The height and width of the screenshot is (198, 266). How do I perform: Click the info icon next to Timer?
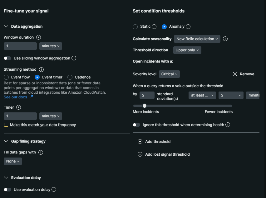coord(18,107)
